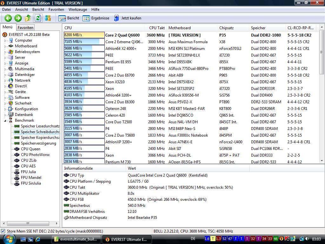Switch to the Favoriten tab in sidebar
The image size is (325, 244).
(x=25, y=27)
